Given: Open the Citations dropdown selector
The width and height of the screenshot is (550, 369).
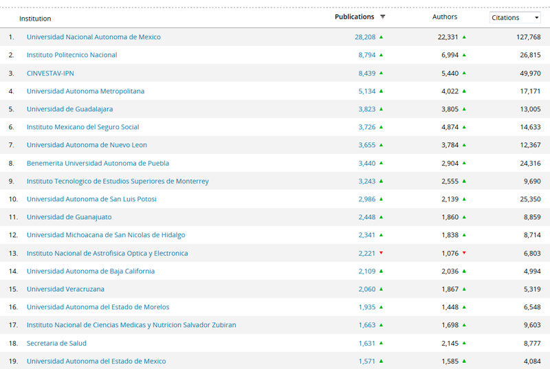Looking at the screenshot, I should click(x=514, y=17).
